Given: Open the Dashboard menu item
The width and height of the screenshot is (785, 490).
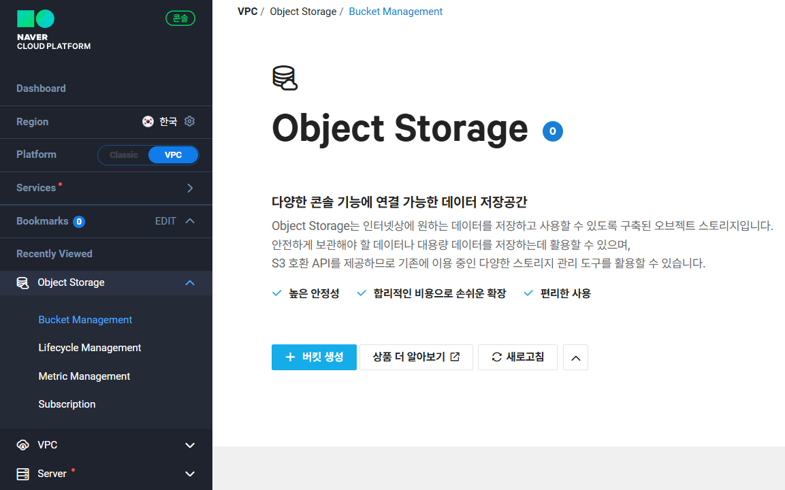Looking at the screenshot, I should (x=41, y=88).
